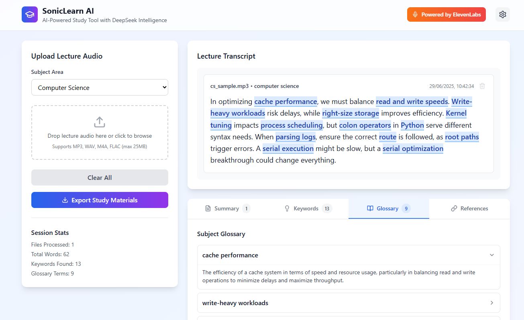Click the lightbulb icon on Keywords tab
Image resolution: width=524 pixels, height=320 pixels.
click(x=287, y=208)
